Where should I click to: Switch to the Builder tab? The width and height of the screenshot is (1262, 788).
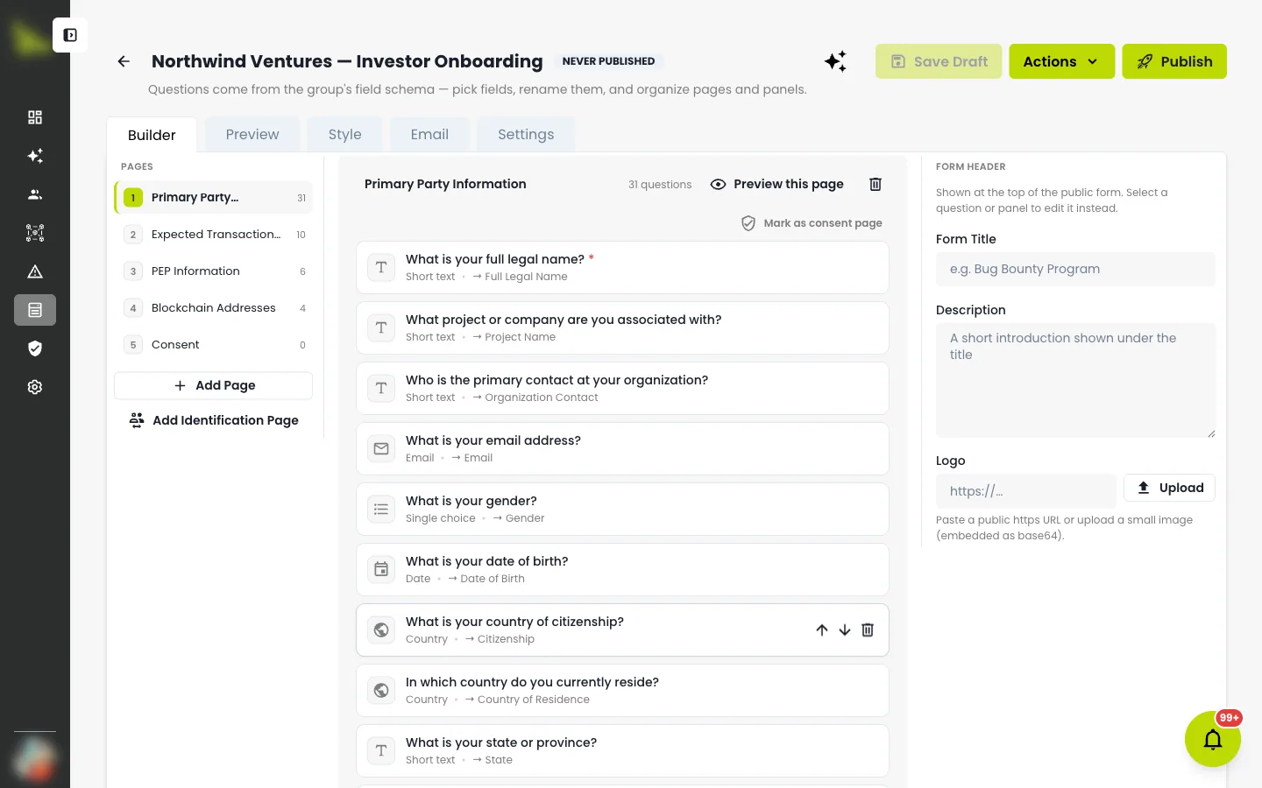[x=152, y=135]
